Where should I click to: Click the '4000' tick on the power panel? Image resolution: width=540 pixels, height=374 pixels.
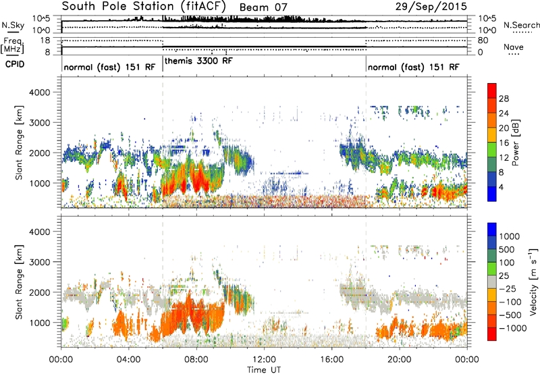pos(40,92)
